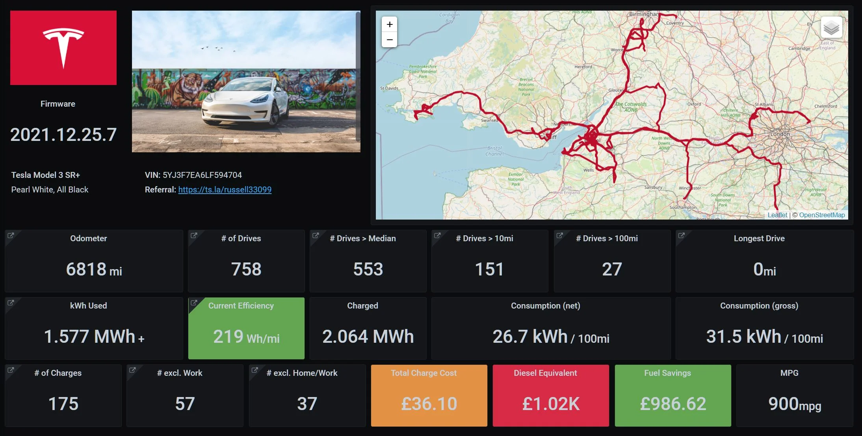This screenshot has width=862, height=436.
Task: Click the Pearl White, All Black text
Action: pos(50,190)
